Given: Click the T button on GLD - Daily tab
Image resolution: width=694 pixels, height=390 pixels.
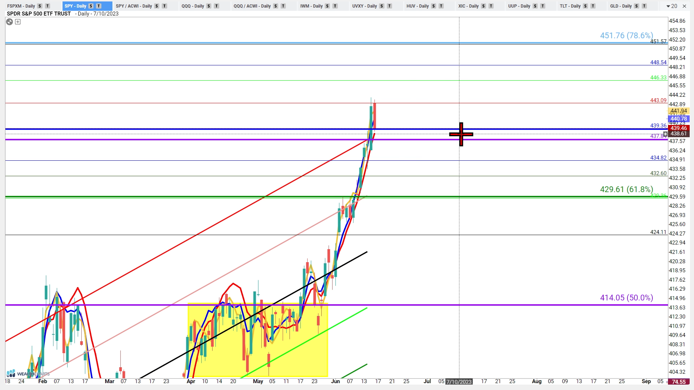Looking at the screenshot, I should (x=644, y=6).
